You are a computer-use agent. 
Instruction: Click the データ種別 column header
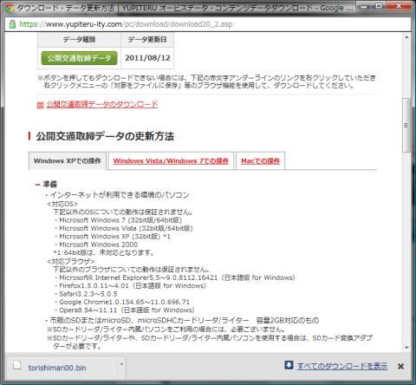coord(79,40)
